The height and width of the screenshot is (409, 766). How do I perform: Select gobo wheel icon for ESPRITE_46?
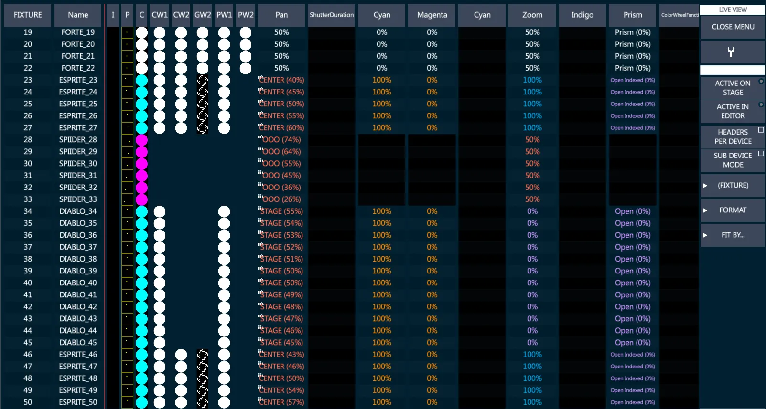tap(203, 355)
